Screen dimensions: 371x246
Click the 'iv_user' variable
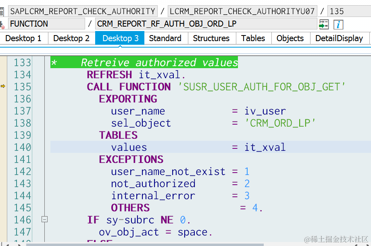265,111
